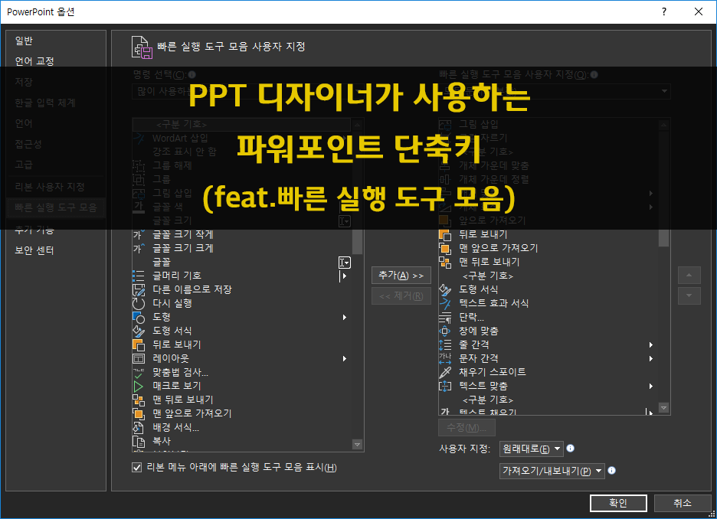The width and height of the screenshot is (717, 519).
Task: Toggle 리본 메뉴 아래에 빠른 실행 도구 모음 표시 checkbox
Action: (136, 468)
